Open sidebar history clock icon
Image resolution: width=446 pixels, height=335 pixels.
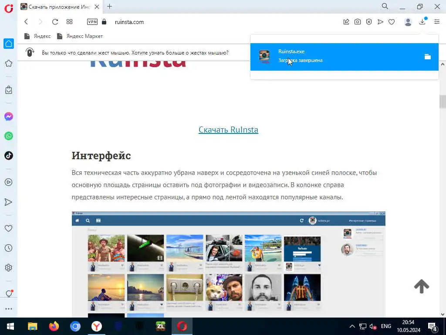[x=9, y=248]
